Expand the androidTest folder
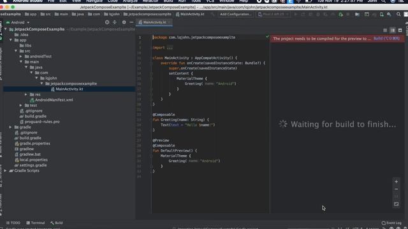408x229 pixels. point(21,57)
